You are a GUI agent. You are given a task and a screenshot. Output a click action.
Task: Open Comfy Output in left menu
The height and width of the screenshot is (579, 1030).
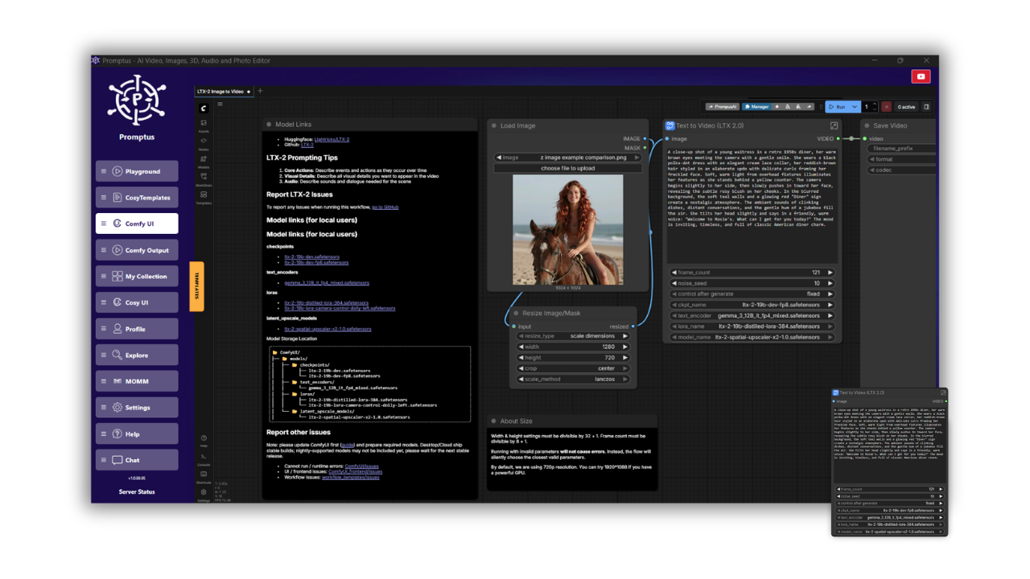coord(137,250)
